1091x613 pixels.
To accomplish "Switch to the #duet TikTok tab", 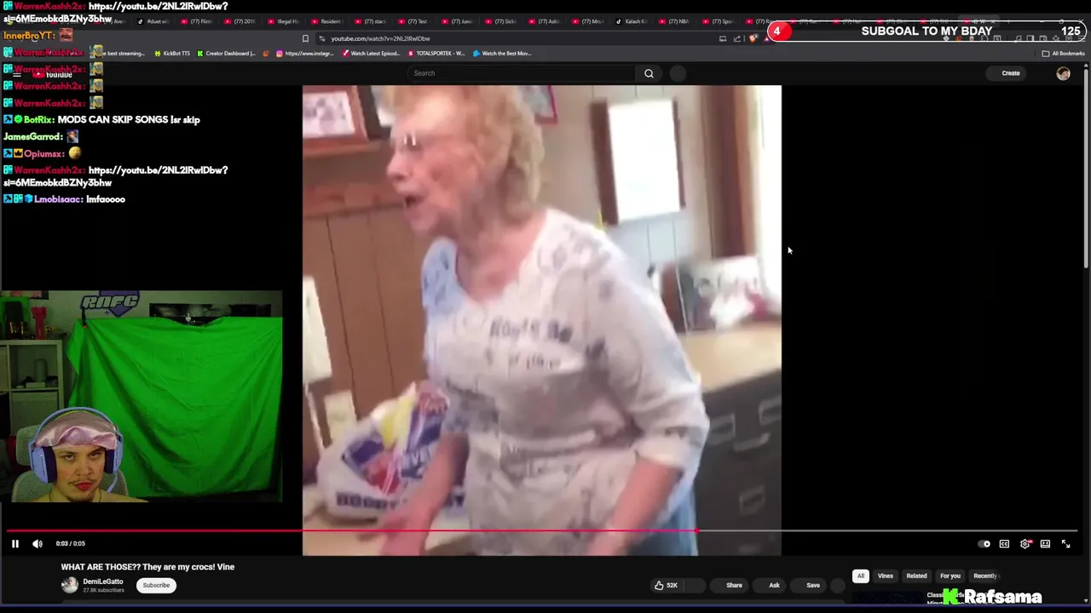I will point(153,21).
